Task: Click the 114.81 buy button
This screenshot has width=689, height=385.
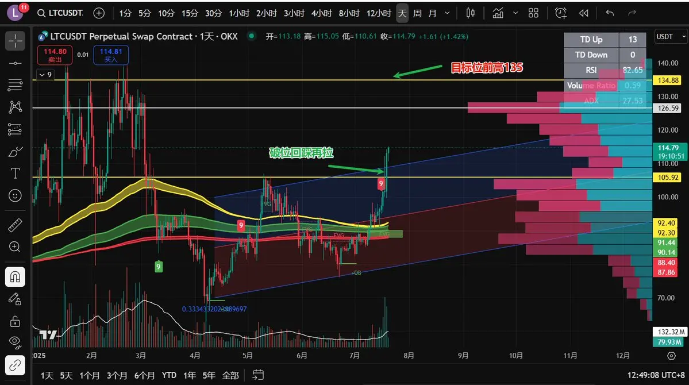Action: click(111, 55)
